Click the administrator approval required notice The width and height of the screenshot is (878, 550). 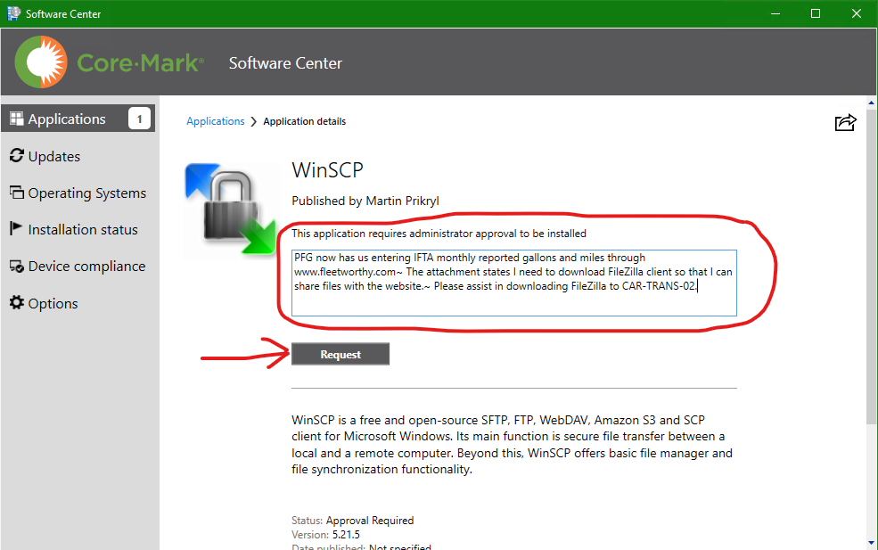[x=439, y=234]
